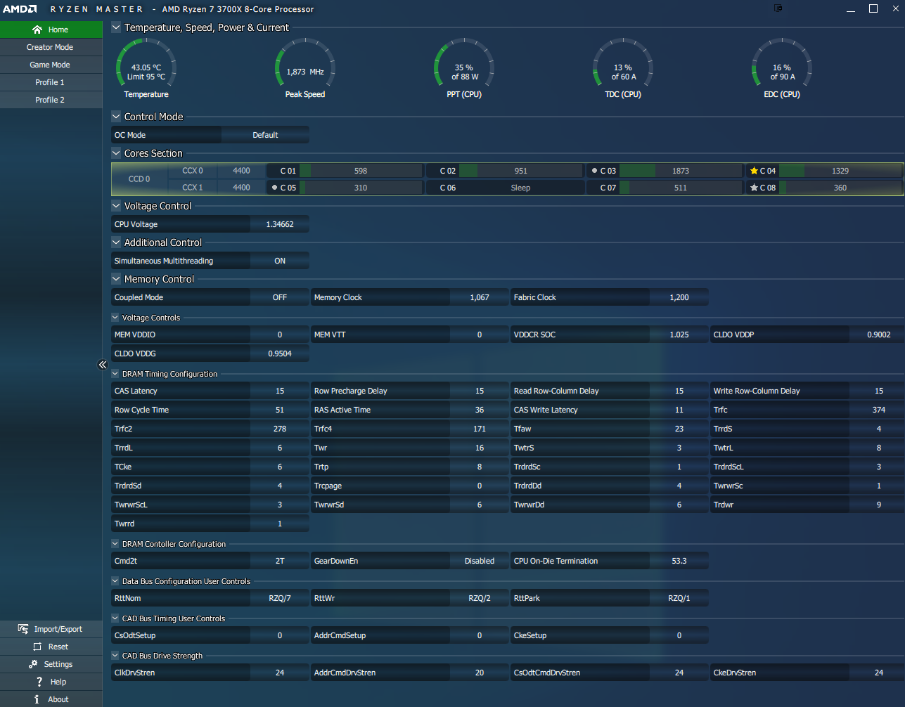905x707 pixels.
Task: Click the silver star on core C 08
Action: 754,188
